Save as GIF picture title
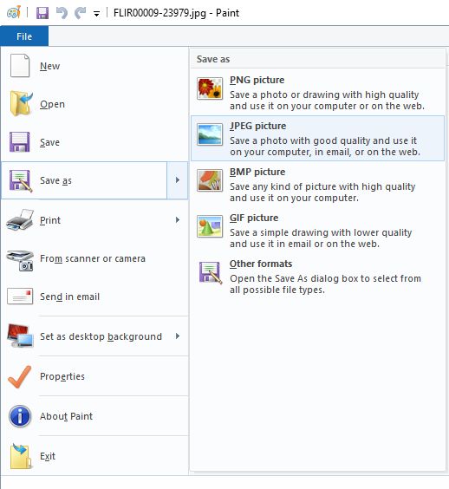This screenshot has width=449, height=489. [x=254, y=218]
